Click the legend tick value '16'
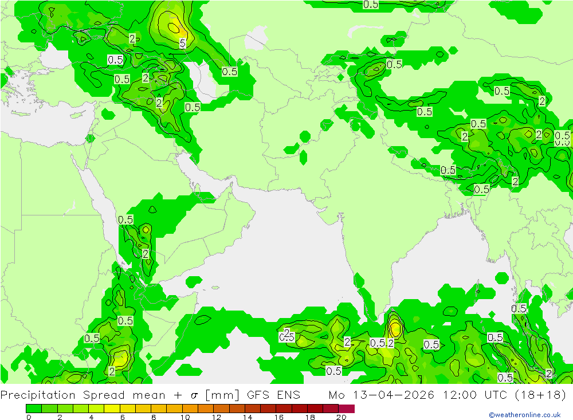The height and width of the screenshot is (420, 573). tap(279, 417)
